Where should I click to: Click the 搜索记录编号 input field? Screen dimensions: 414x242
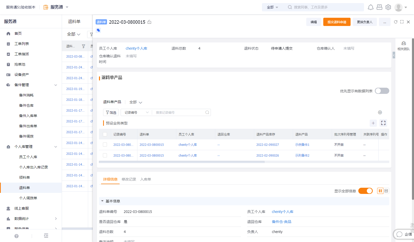(179, 112)
